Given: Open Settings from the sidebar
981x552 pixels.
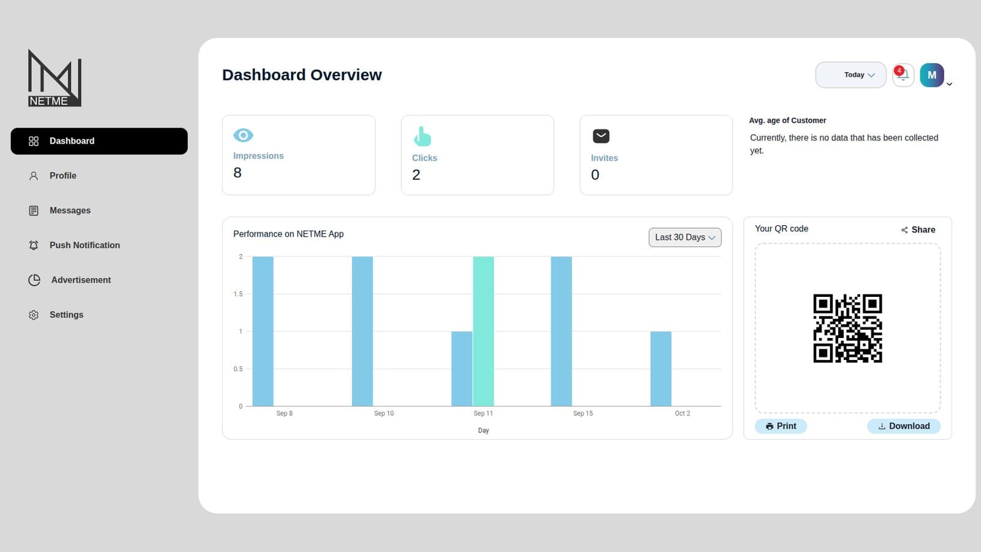Looking at the screenshot, I should tap(66, 315).
